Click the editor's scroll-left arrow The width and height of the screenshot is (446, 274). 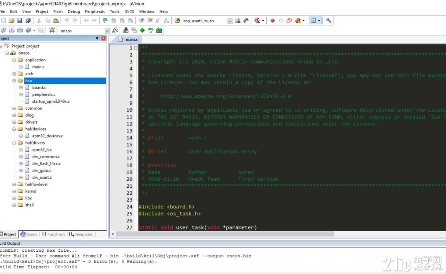pyautogui.click(x=113, y=234)
